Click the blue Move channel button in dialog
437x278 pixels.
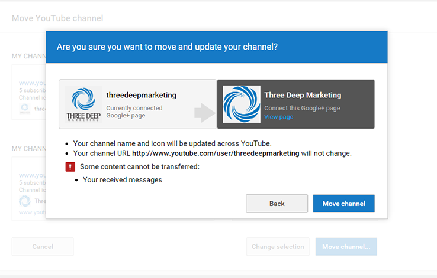(x=343, y=204)
